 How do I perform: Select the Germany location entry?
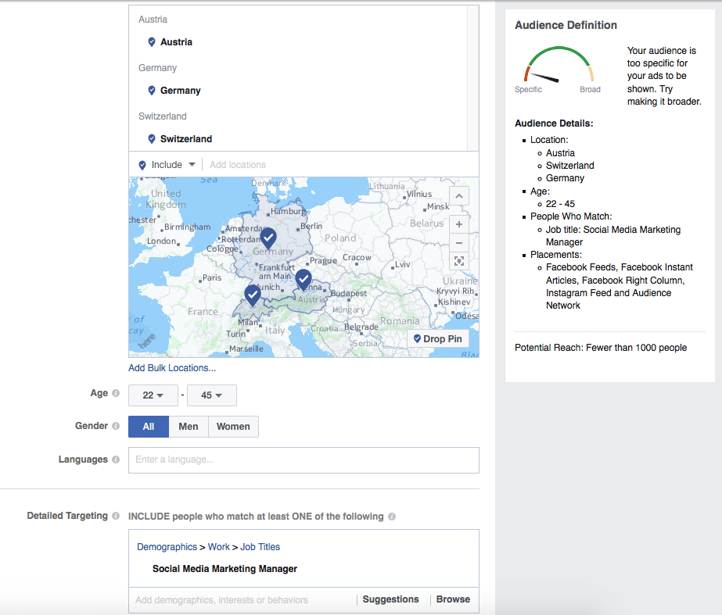(x=181, y=91)
